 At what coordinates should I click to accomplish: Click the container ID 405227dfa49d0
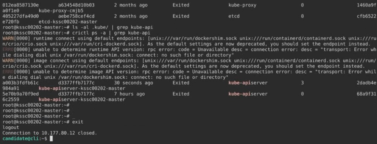pyautogui.click(x=20, y=16)
